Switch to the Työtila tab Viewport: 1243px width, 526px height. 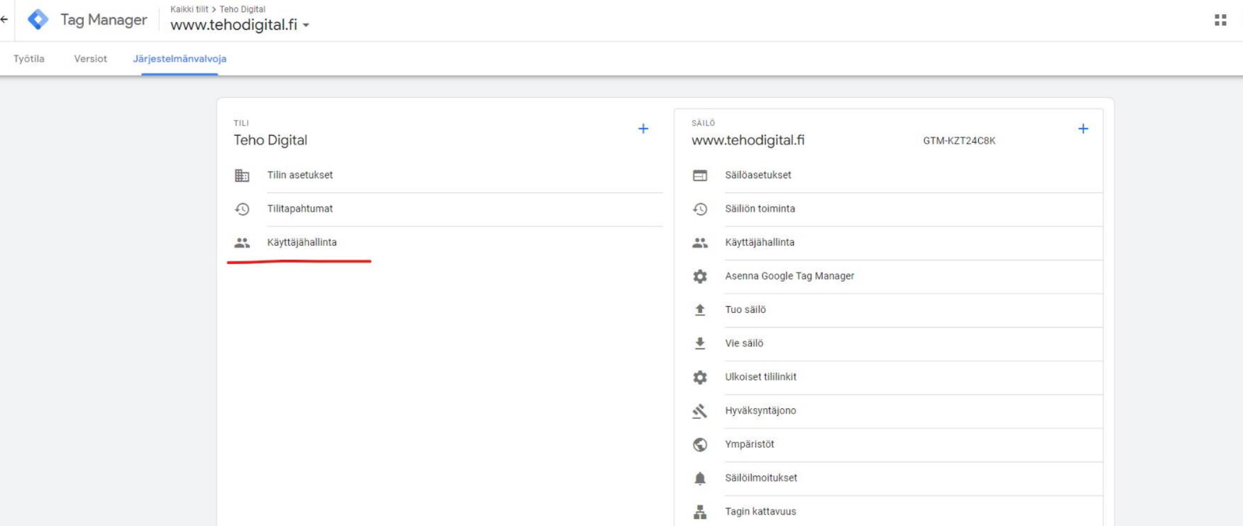pos(29,59)
